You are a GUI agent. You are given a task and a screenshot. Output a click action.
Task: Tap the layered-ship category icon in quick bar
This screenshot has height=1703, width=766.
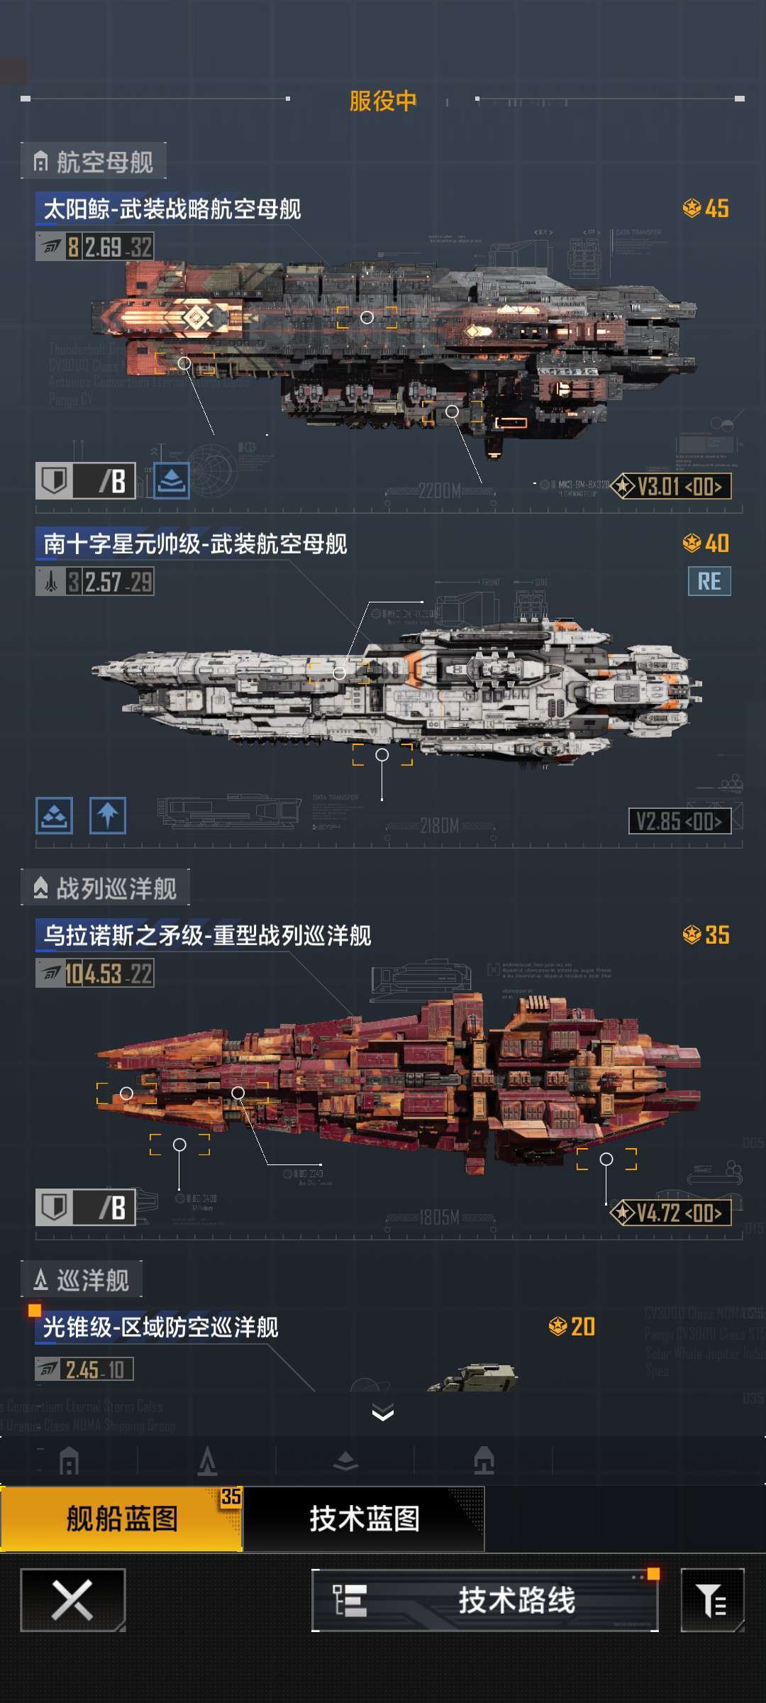pyautogui.click(x=345, y=1462)
